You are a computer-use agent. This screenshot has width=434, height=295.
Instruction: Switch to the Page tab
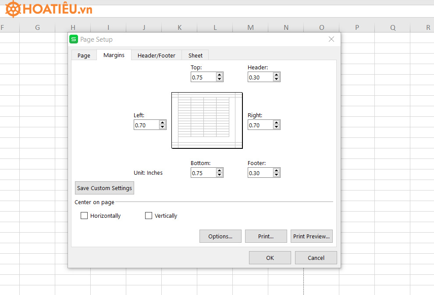pos(84,55)
